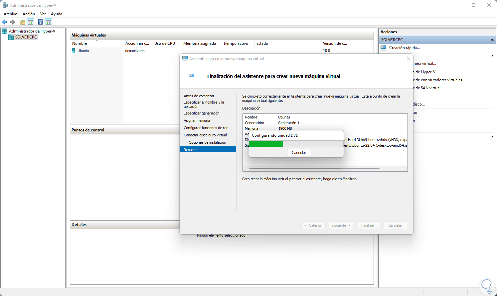Screen dimensions: 497x296
Task: Select the Resumen step in wizard
Action: coord(208,150)
